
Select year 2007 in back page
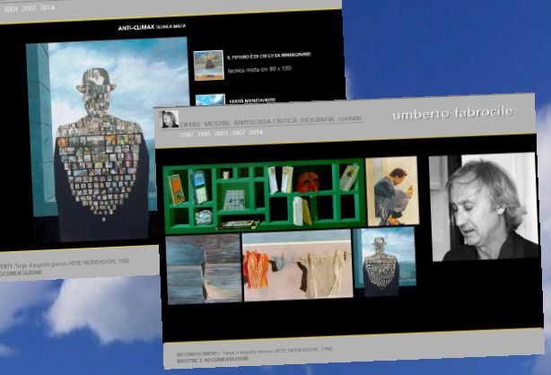29,8
